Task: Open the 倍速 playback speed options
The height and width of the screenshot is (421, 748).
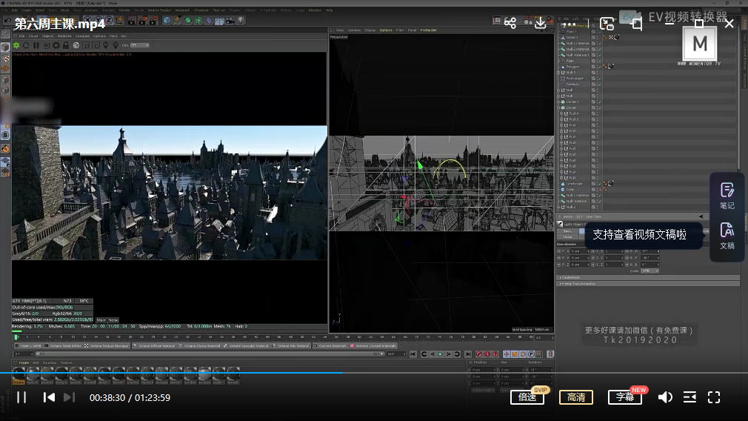Action: (x=527, y=397)
